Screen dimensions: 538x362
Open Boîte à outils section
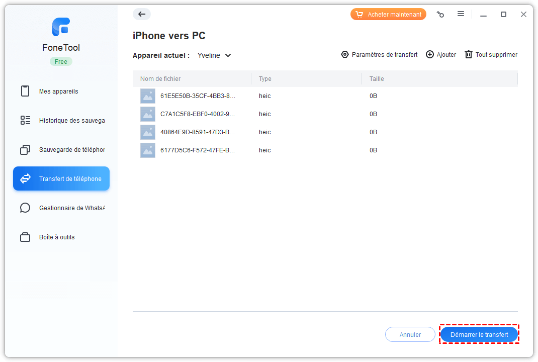[57, 237]
